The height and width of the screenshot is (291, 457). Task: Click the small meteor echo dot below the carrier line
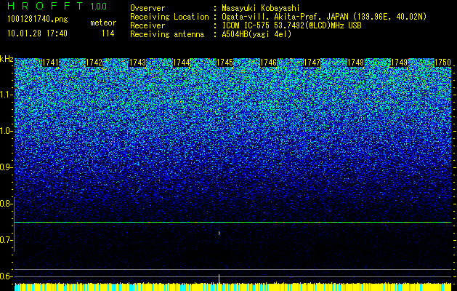coord(219,233)
